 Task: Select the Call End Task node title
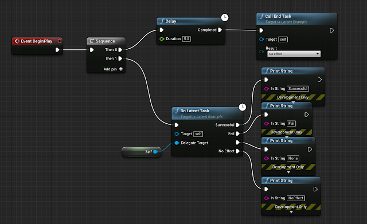[x=278, y=16]
